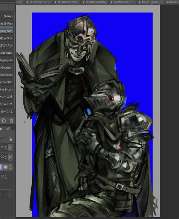The image size is (179, 219).
Task: Switch to the partially visible tab ending in 173
Action: (20, 2)
